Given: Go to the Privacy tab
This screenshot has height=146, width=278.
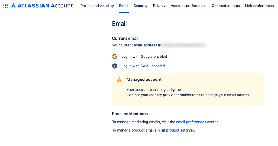Looking at the screenshot, I should point(159,6).
